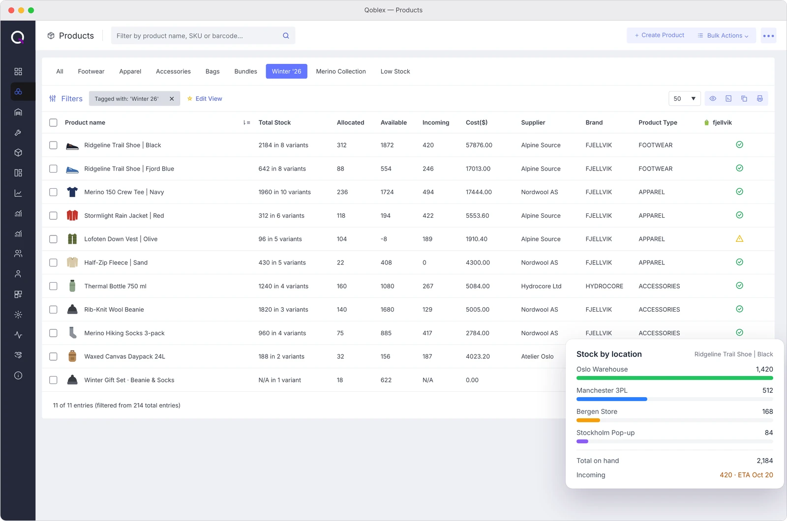Open the single user icon in sidebar

coord(18,274)
